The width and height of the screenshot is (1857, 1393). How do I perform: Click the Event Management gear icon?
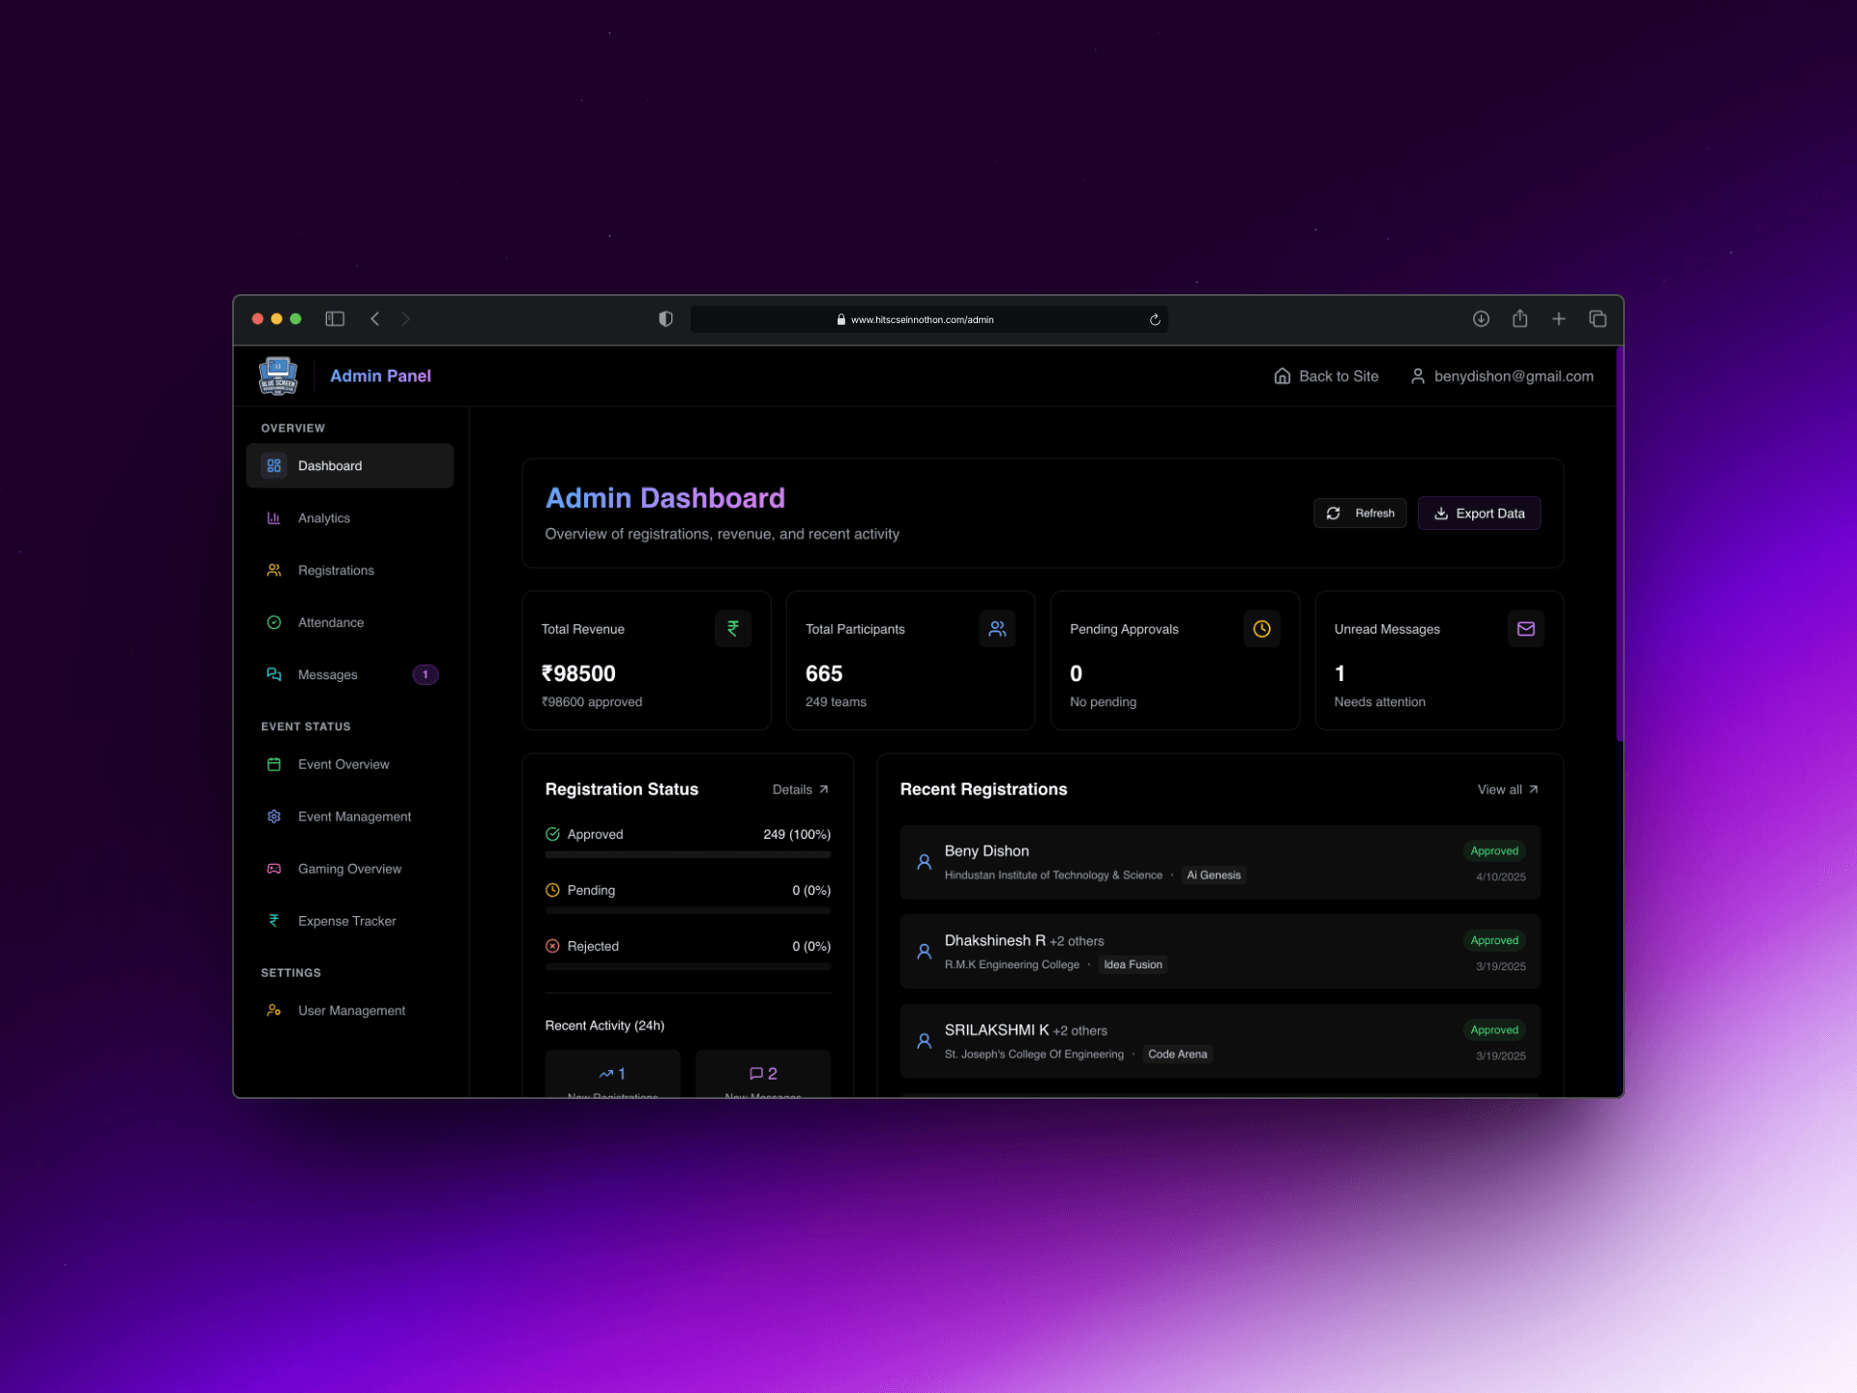[274, 816]
